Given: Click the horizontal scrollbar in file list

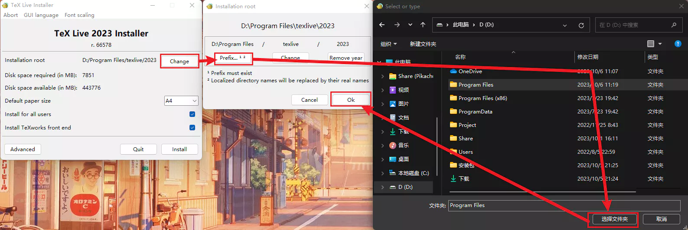Looking at the screenshot, I should (x=542, y=191).
